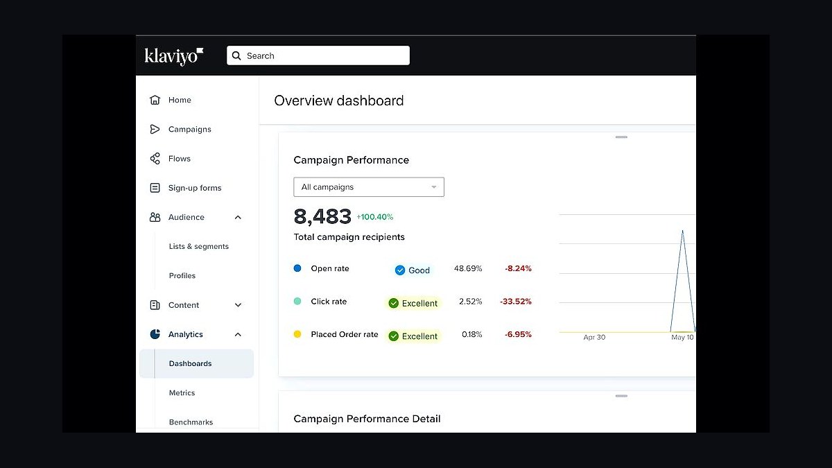This screenshot has height=468, width=832.
Task: Click the Sign-up forms icon
Action: pyautogui.click(x=155, y=188)
